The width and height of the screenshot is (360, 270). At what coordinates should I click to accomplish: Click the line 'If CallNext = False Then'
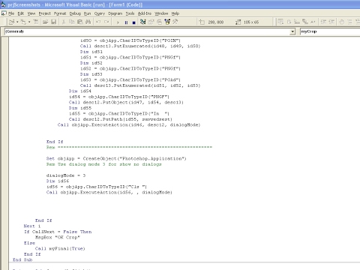(58, 232)
